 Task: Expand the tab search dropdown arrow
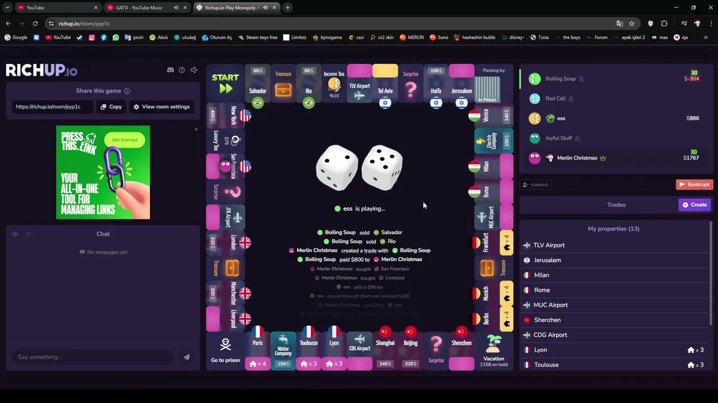pyautogui.click(x=7, y=7)
